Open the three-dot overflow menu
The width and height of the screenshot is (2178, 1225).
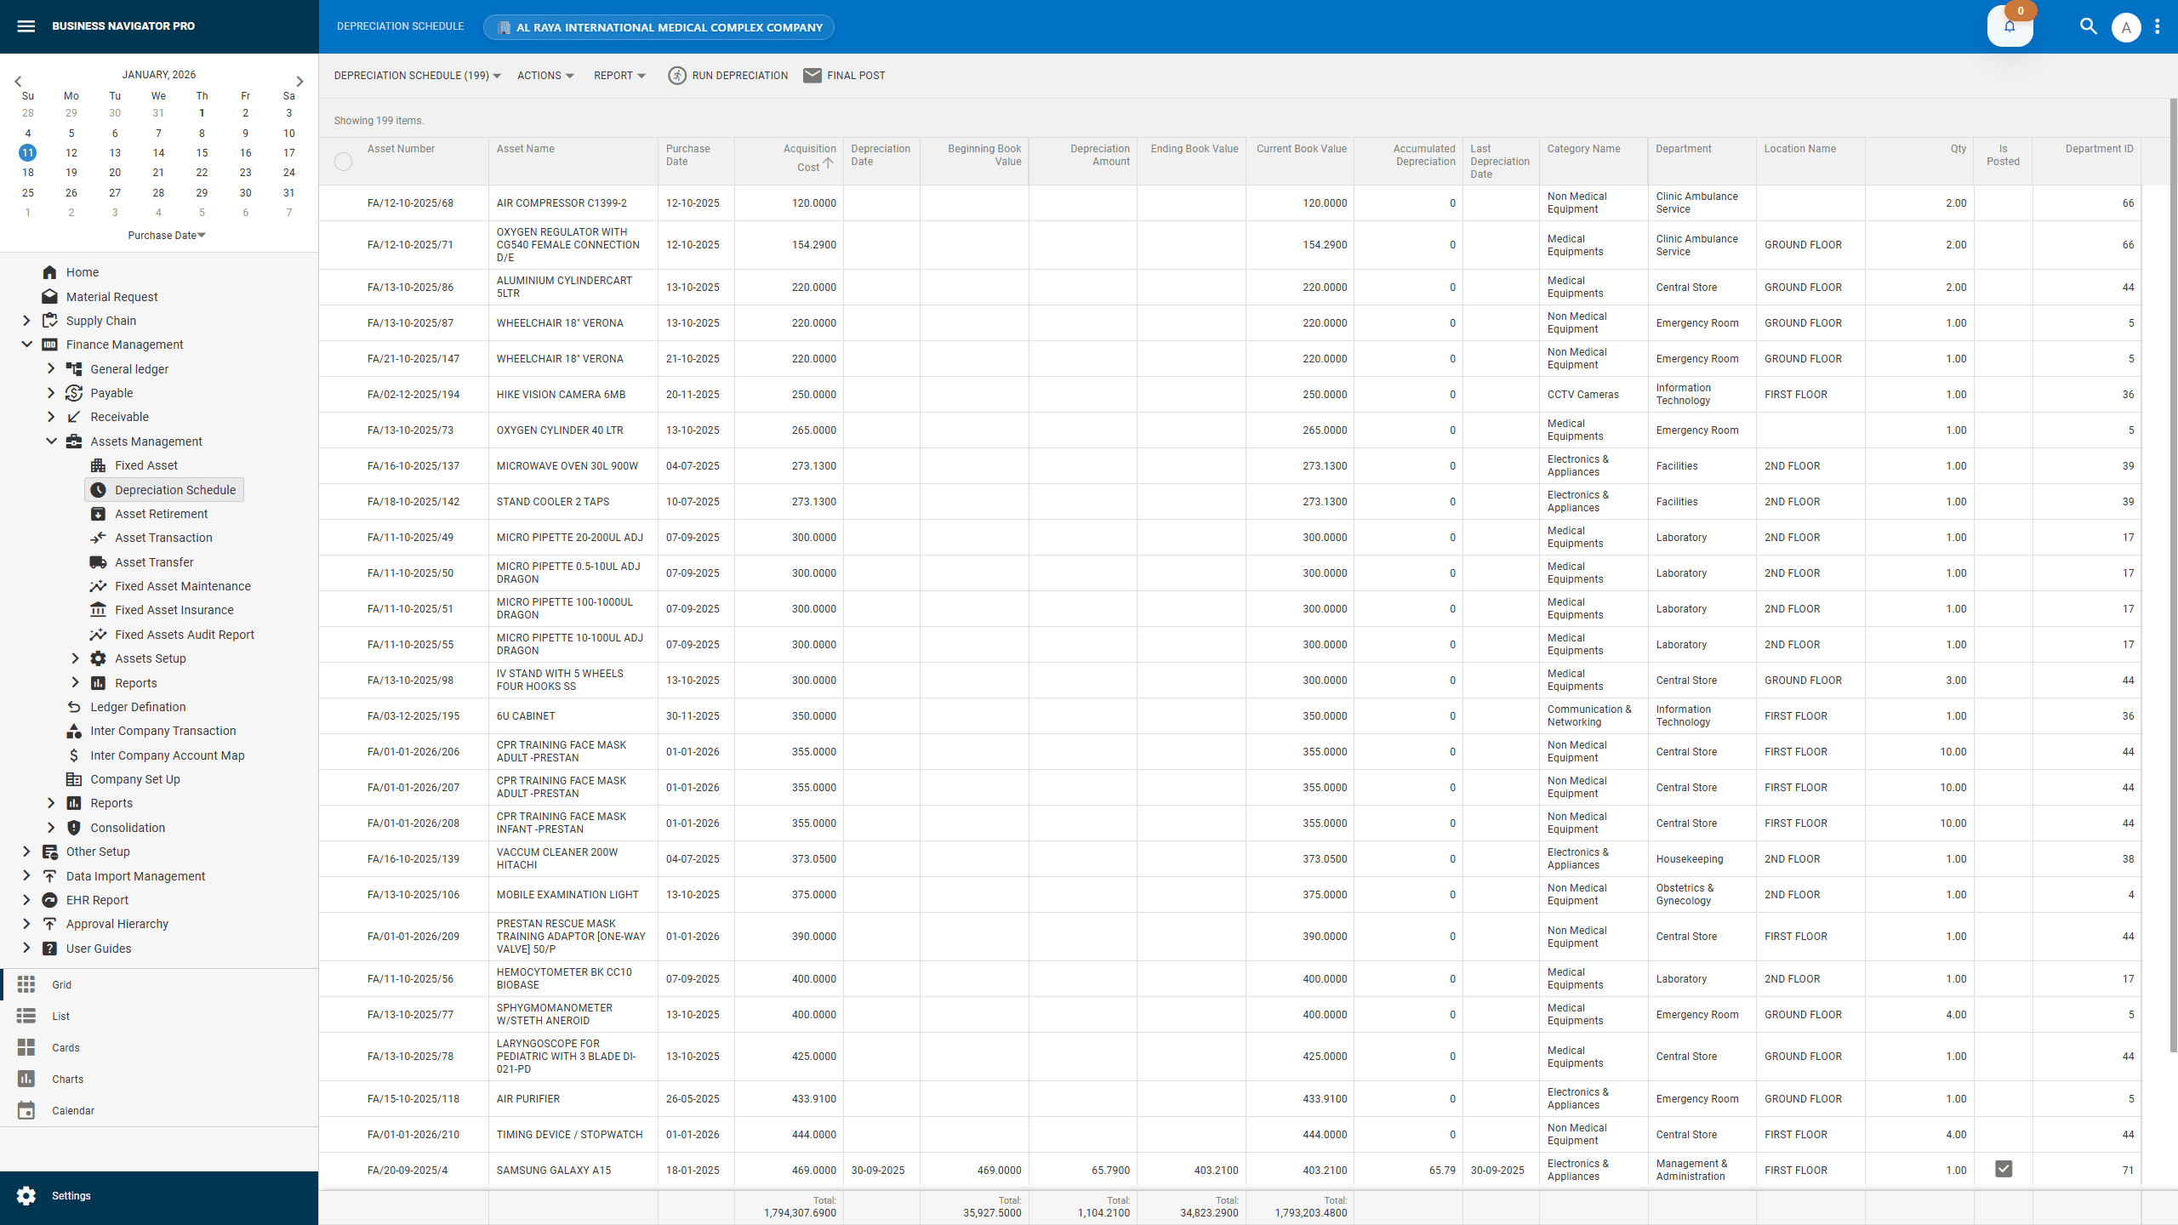[2158, 26]
